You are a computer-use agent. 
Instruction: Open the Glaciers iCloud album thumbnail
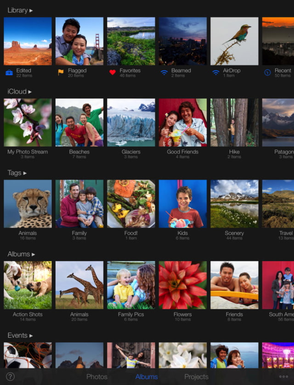[131, 122]
